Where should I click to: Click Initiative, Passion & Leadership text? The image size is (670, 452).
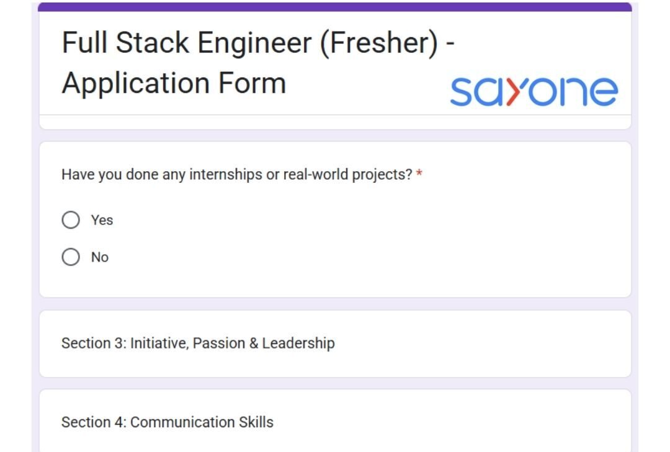pos(233,343)
